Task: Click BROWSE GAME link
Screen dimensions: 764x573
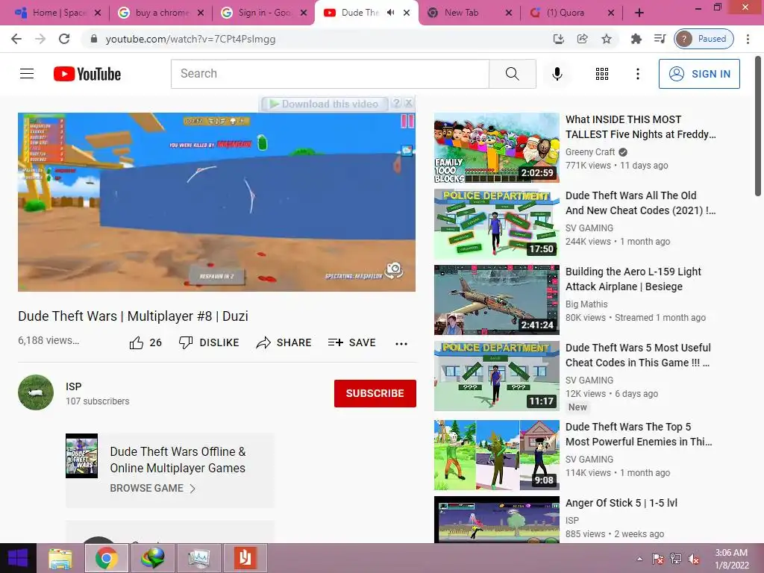Action: [x=152, y=488]
